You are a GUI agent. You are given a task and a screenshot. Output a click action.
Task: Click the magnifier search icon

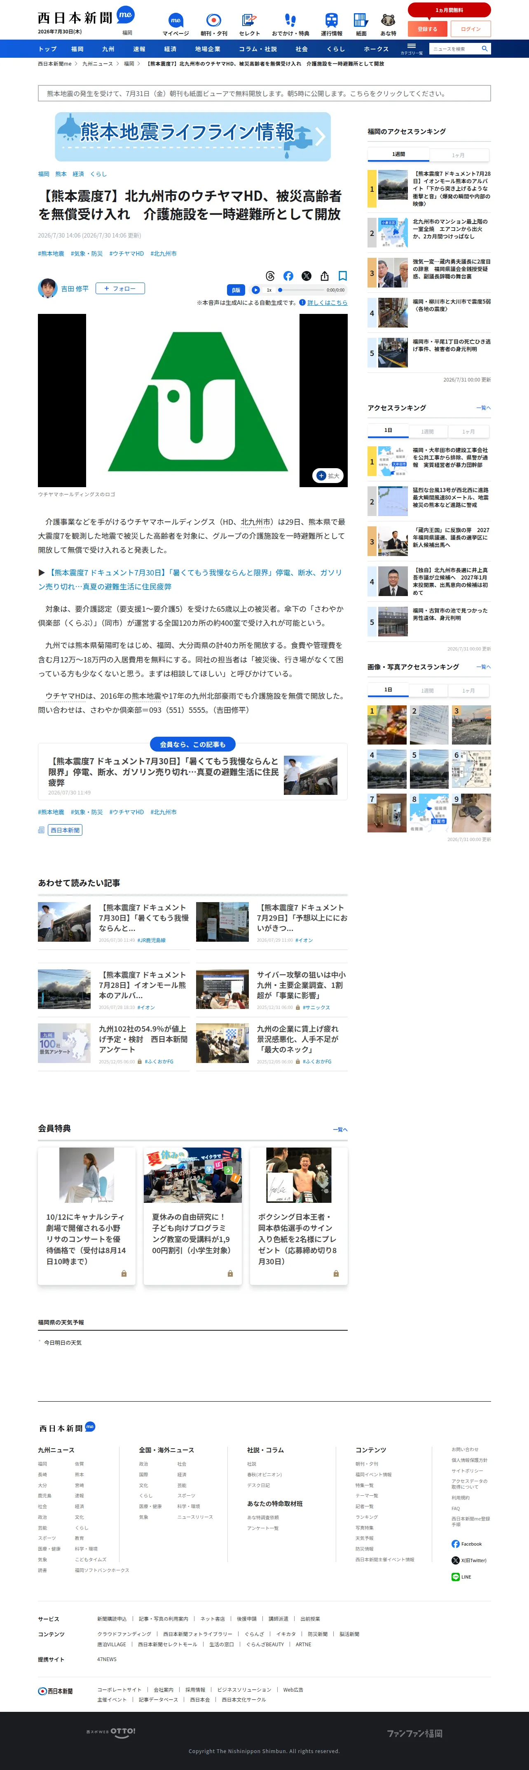coord(485,49)
